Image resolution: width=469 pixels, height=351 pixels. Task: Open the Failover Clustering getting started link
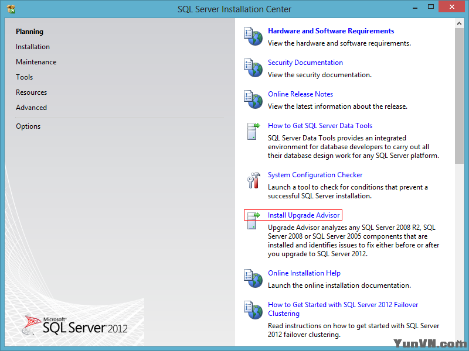[x=343, y=309]
